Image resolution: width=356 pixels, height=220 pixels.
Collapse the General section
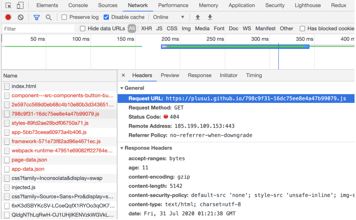pyautogui.click(x=122, y=88)
